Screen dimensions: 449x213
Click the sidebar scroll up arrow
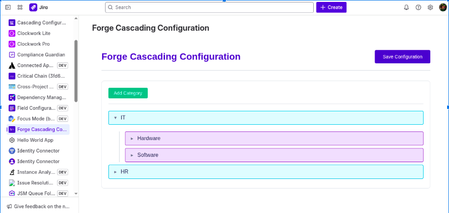(x=76, y=18)
